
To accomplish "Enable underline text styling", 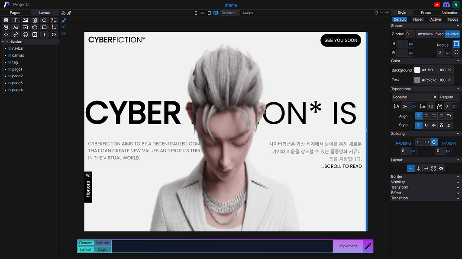I will [426, 125].
